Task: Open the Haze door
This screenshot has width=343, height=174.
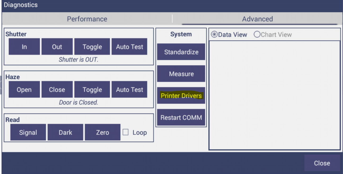Action: 24,90
